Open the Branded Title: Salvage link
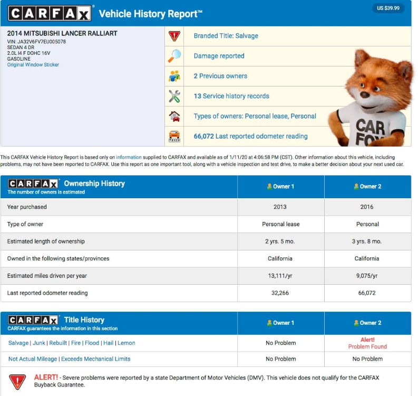 (x=226, y=36)
